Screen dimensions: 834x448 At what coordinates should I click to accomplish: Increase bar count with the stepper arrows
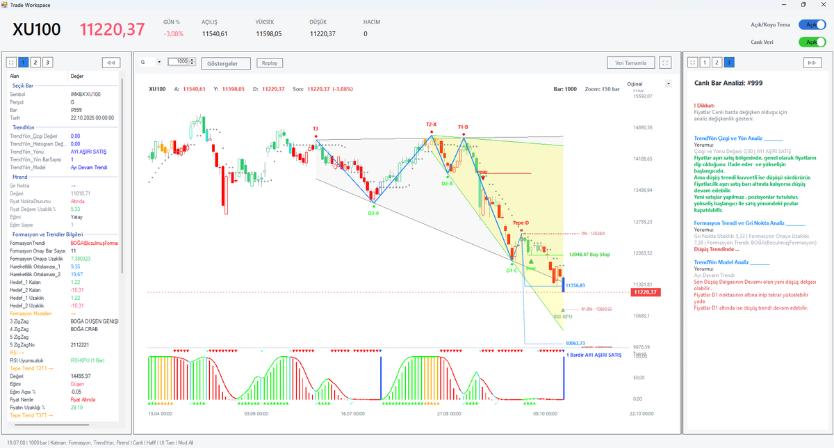pyautogui.click(x=193, y=60)
